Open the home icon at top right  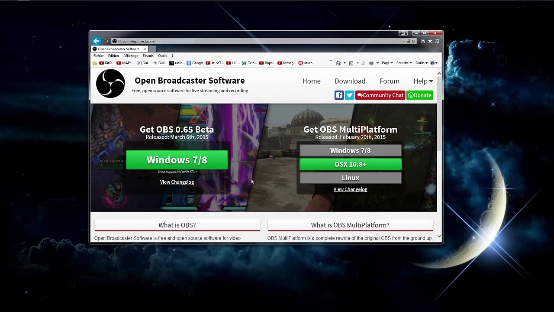[x=423, y=41]
